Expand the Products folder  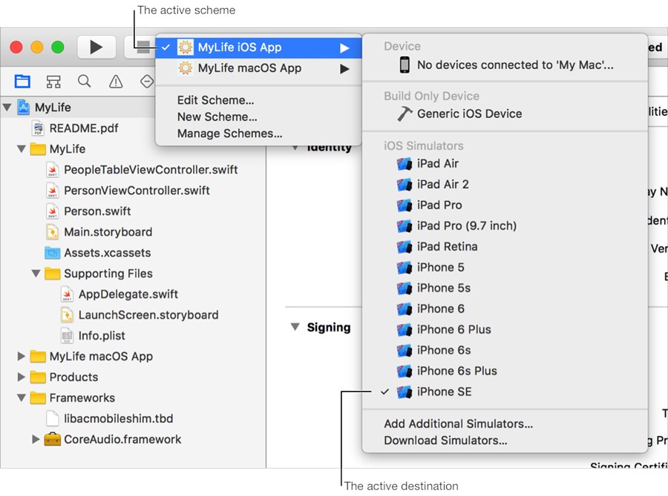tap(21, 377)
